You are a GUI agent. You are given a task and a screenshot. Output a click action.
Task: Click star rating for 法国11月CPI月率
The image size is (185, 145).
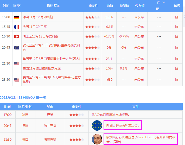click(93, 27)
